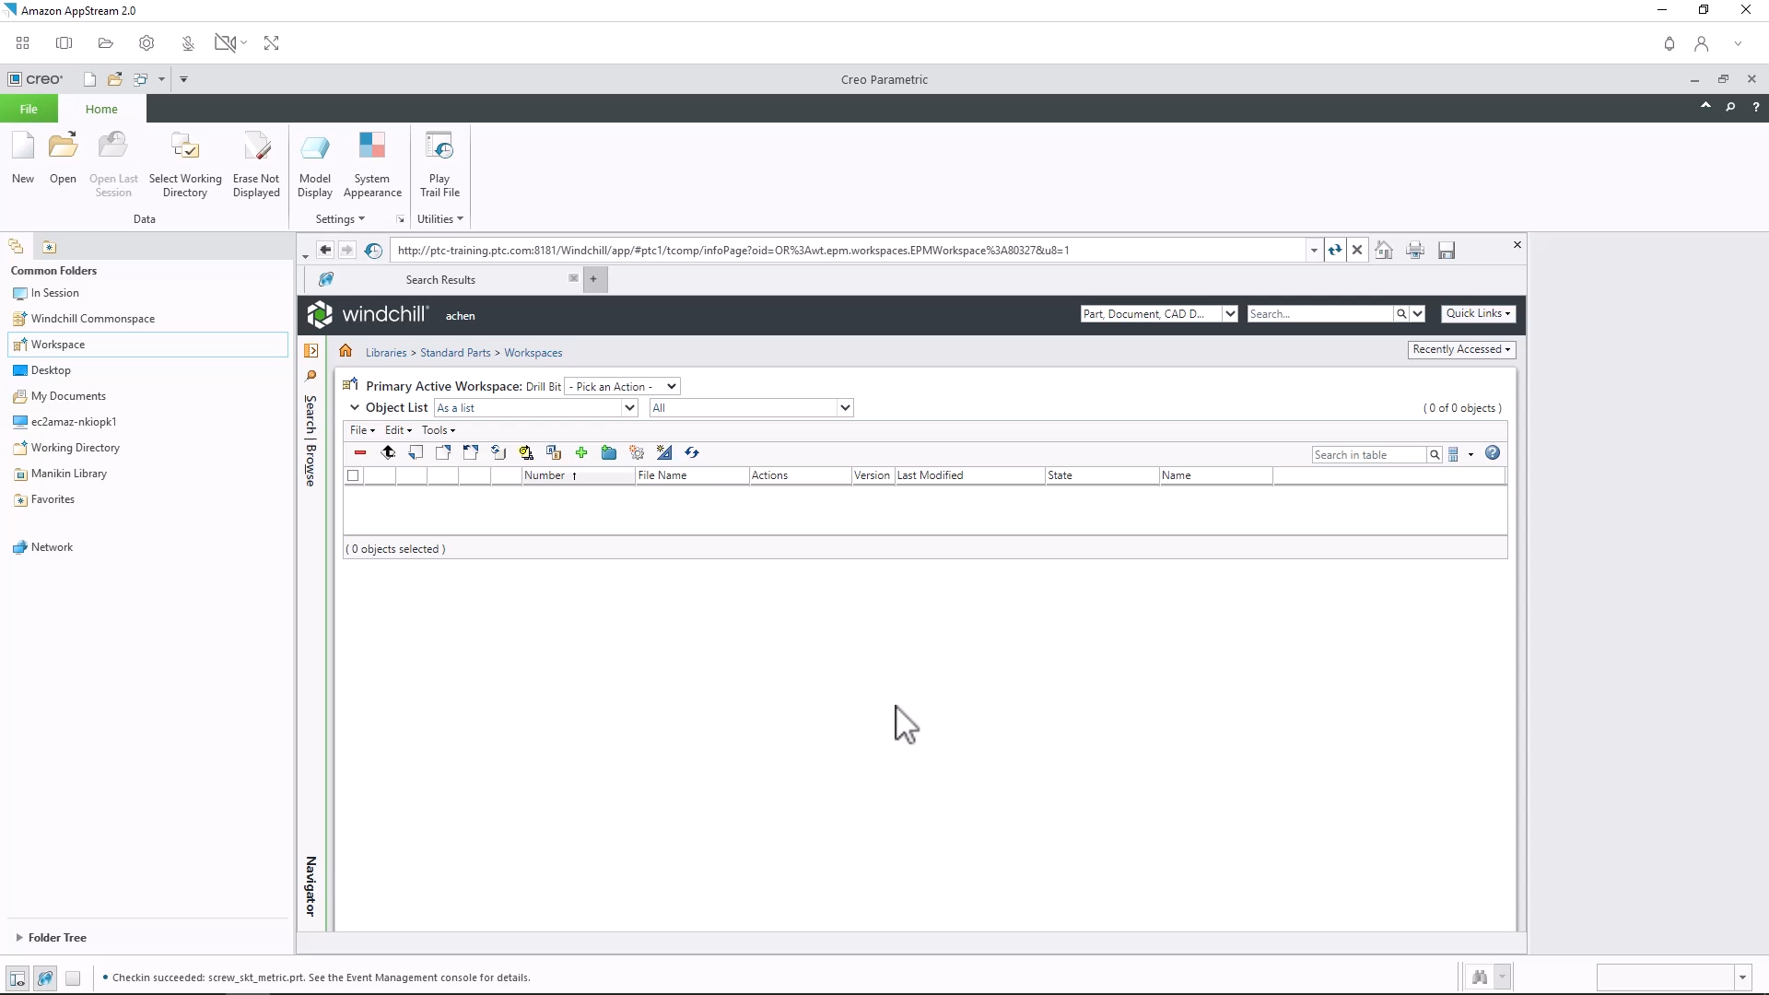Click Select Working Directory in ribbon
The width and height of the screenshot is (1769, 995).
(x=185, y=165)
